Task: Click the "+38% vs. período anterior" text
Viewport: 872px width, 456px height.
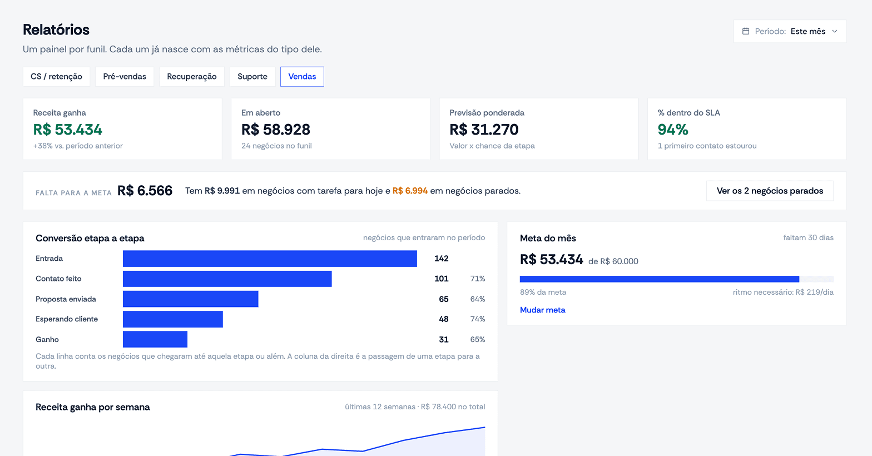Action: (78, 146)
